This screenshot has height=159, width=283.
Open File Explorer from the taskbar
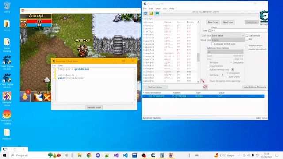(80, 155)
